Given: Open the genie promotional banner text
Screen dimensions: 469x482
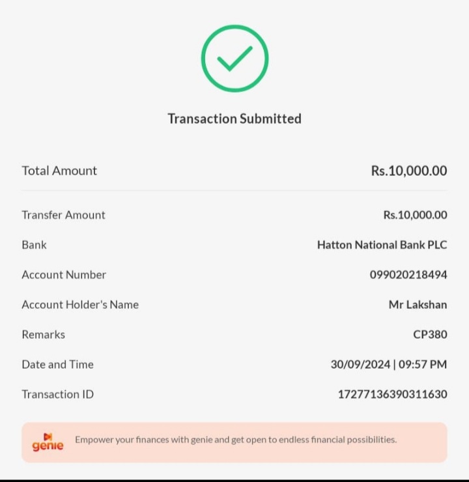Looking at the screenshot, I should pyautogui.click(x=235, y=440).
